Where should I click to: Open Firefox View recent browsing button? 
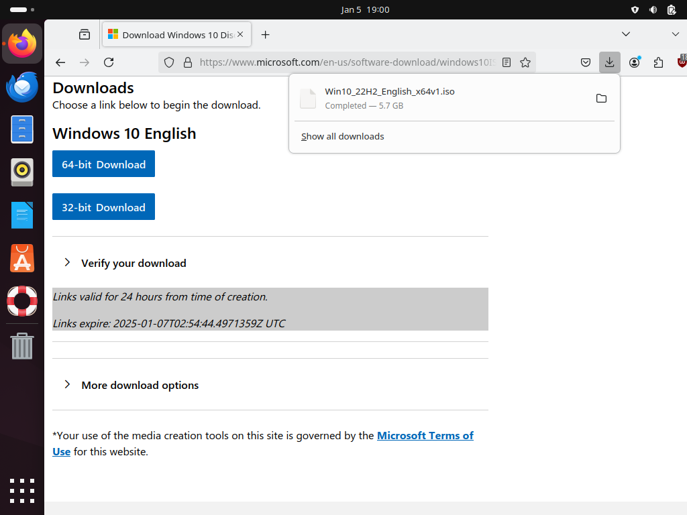85,35
